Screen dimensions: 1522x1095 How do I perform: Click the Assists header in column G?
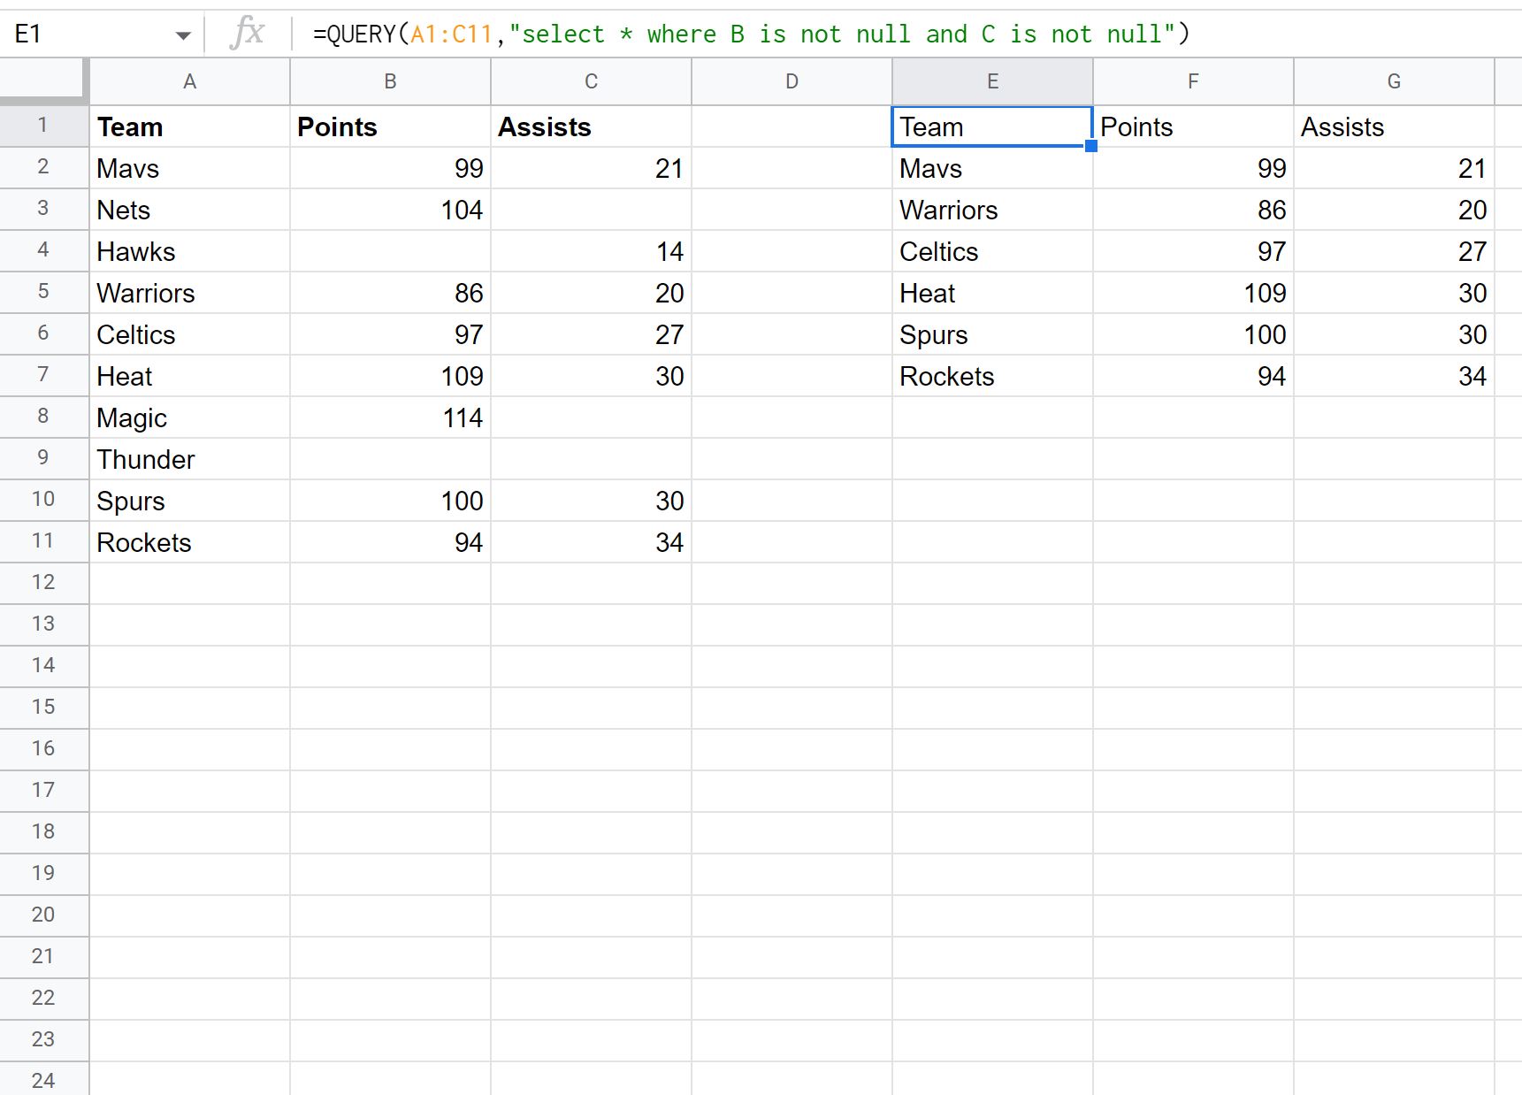(x=1394, y=126)
